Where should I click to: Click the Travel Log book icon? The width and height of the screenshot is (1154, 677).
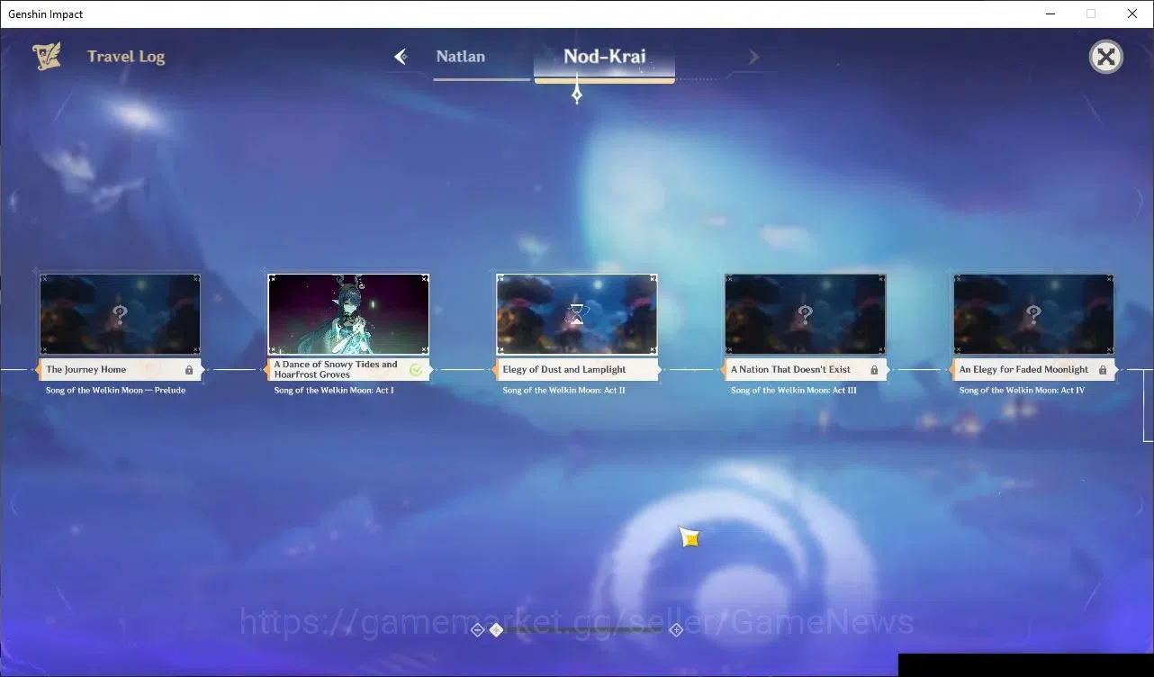tap(47, 57)
